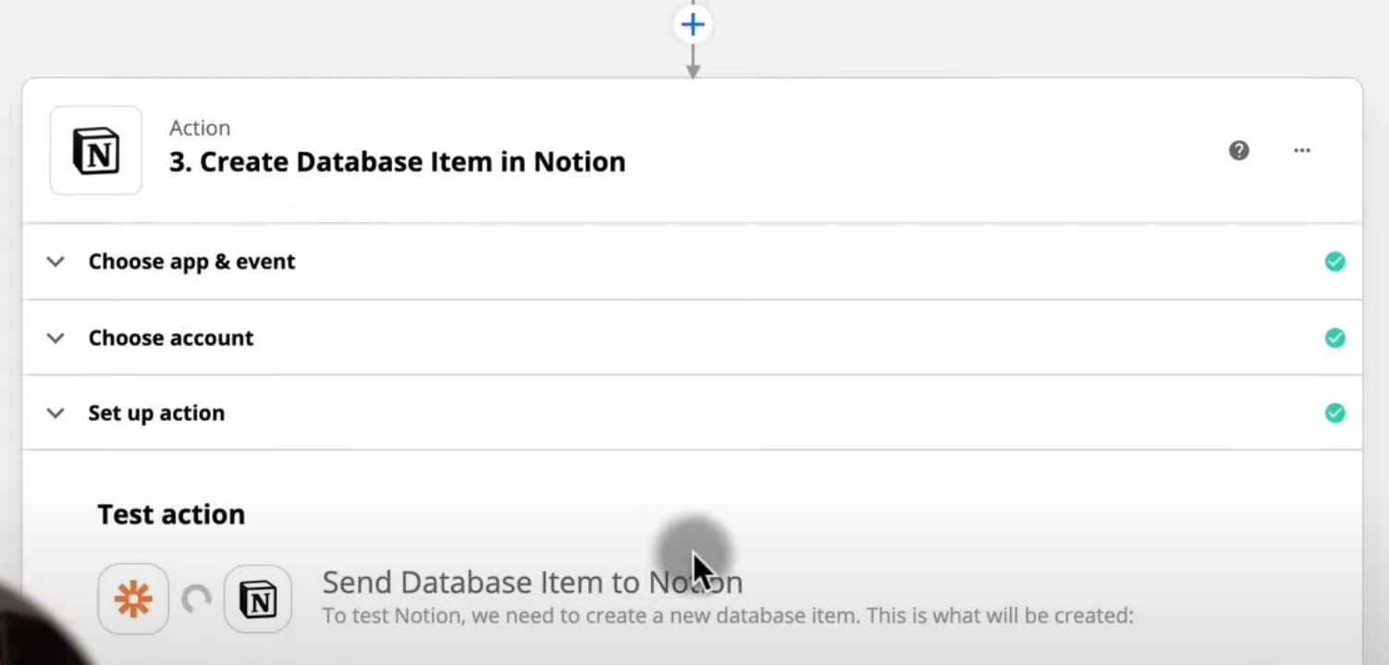The height and width of the screenshot is (665, 1389).
Task: Click the loading spinner between app icons
Action: point(196,600)
